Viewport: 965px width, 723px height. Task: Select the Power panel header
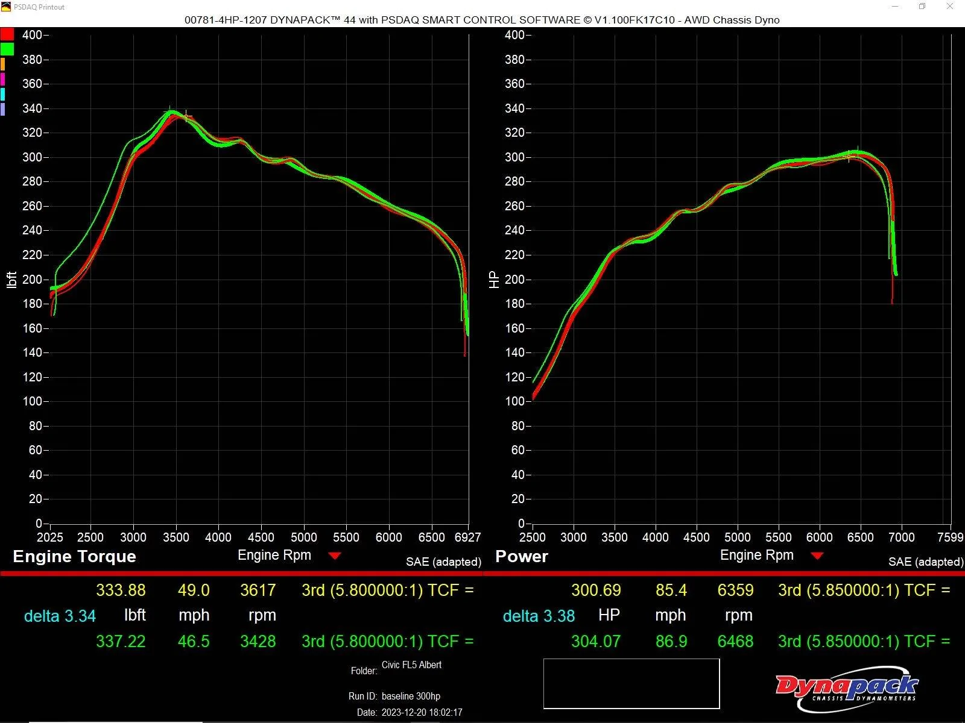522,556
